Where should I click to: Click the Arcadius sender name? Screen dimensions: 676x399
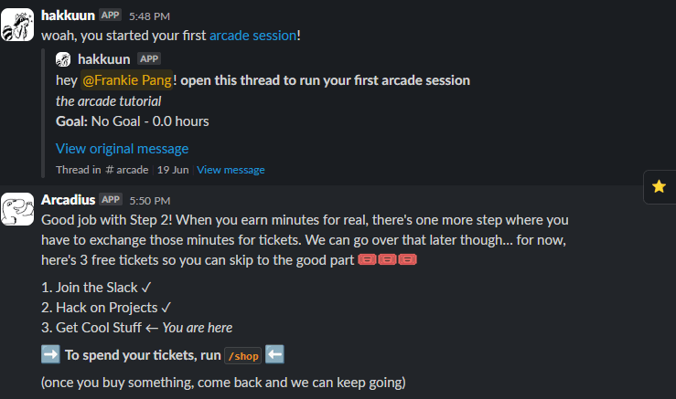tap(69, 199)
